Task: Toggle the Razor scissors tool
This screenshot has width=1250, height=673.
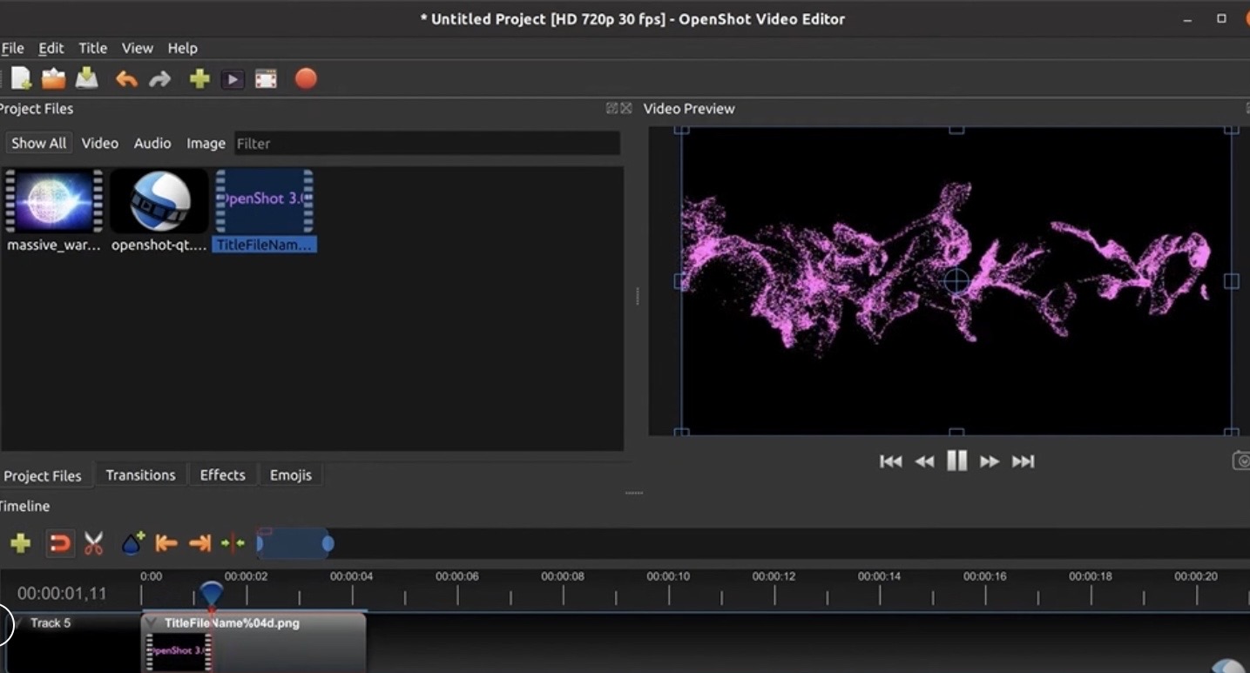Action: (x=93, y=544)
